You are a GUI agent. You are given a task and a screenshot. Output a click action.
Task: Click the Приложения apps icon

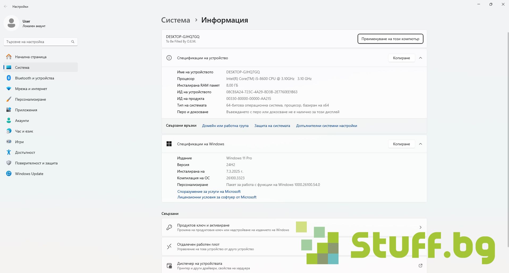click(9, 110)
